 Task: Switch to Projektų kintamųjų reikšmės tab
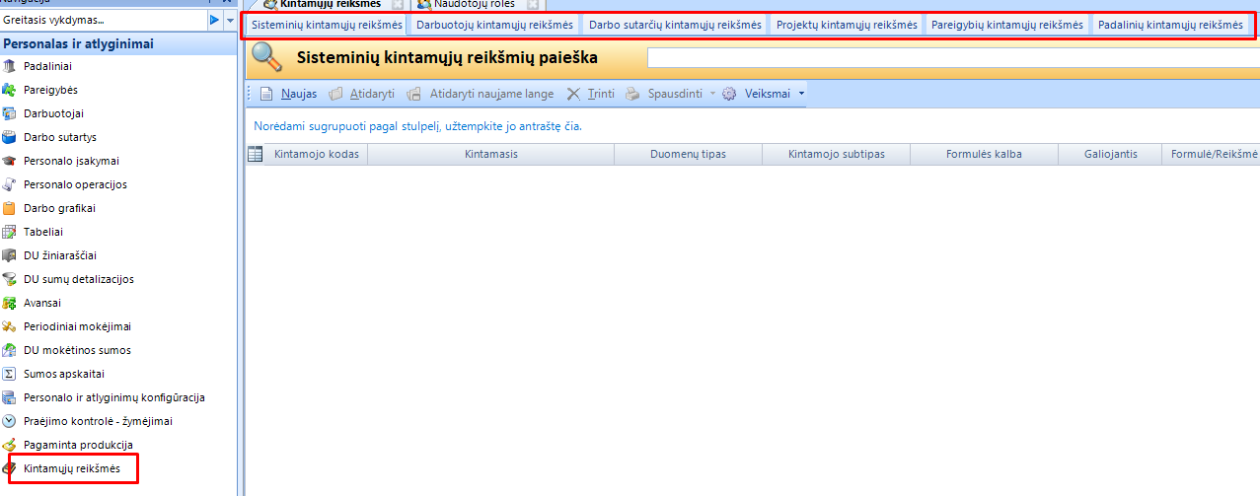click(847, 25)
